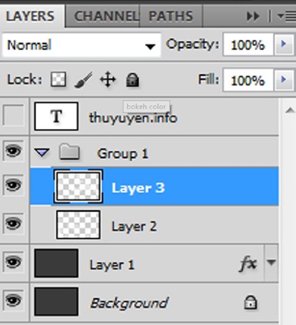Viewport: 296px width, 325px height.
Task: Open the Opacity slider arrow
Action: pyautogui.click(x=284, y=44)
